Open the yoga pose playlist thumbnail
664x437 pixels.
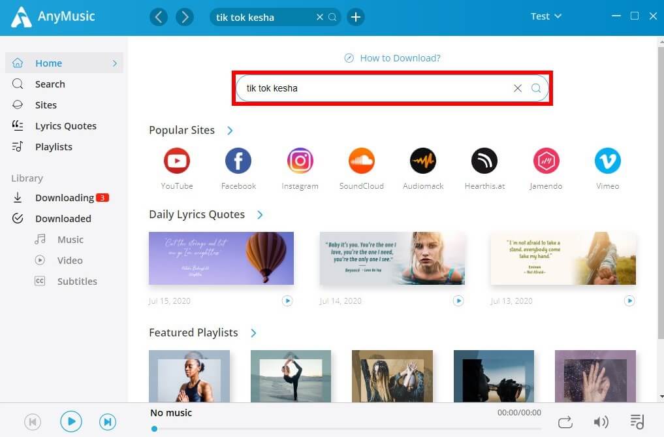tap(291, 376)
